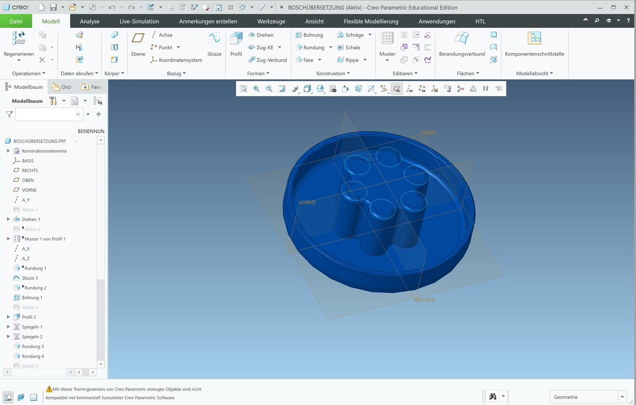Click into the model tree search field
Screen dimensions: 636x405
click(49, 114)
